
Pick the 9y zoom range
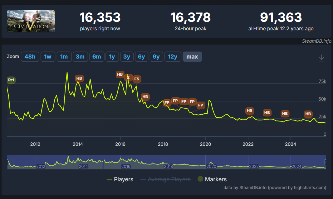tap(156, 57)
